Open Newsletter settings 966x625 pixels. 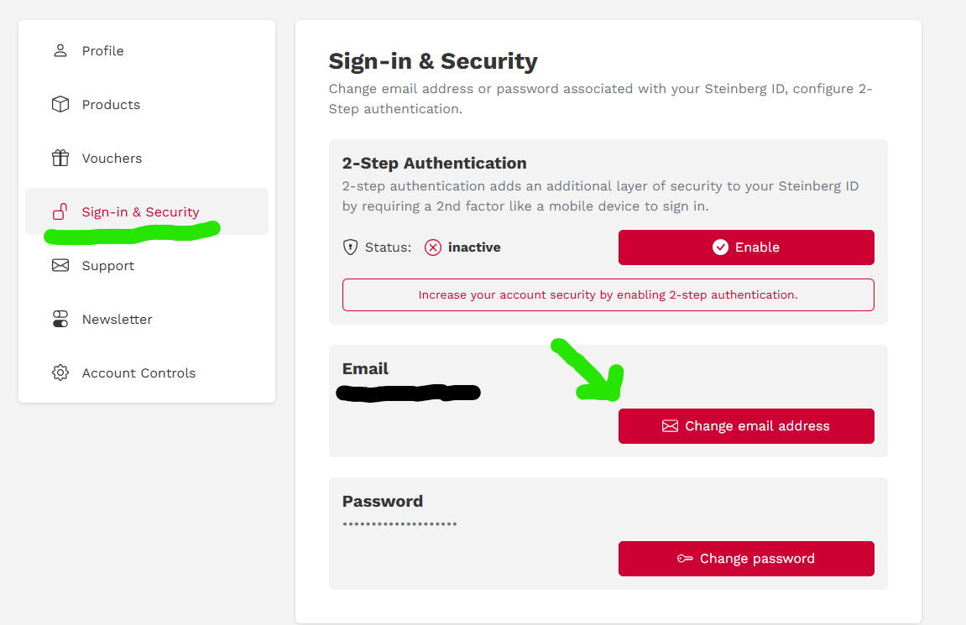point(117,319)
